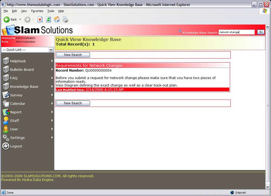The width and height of the screenshot is (271, 196).
Task: Click the Settings gears icon
Action: click(6, 138)
